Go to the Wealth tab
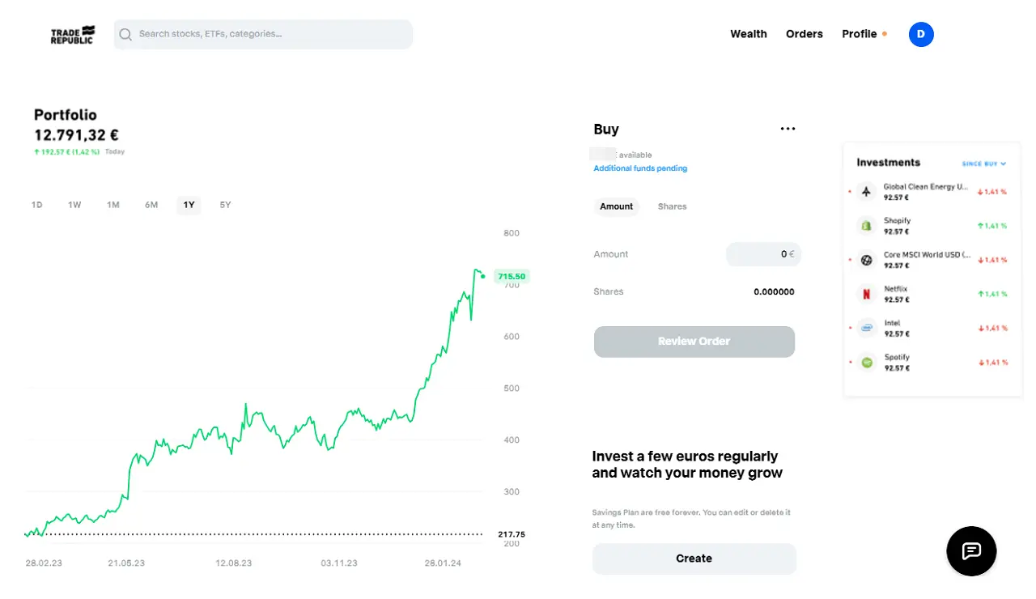The width and height of the screenshot is (1036, 599). [x=749, y=34]
